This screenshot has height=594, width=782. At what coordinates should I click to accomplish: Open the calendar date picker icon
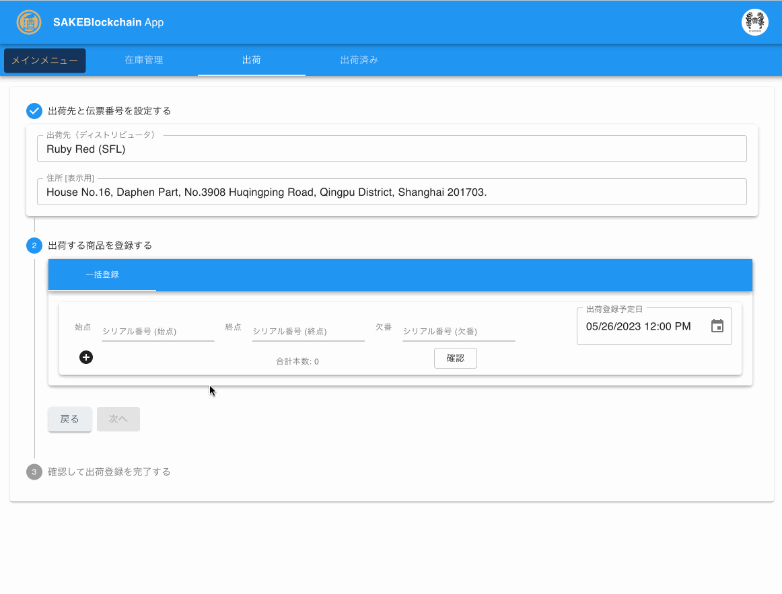717,326
